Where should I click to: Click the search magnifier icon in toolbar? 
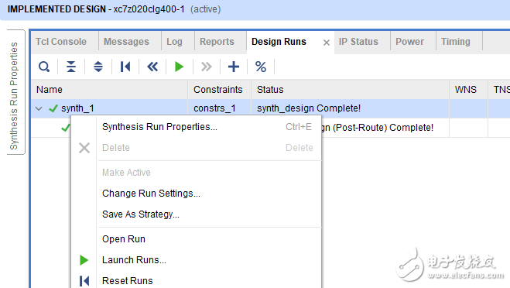click(x=44, y=67)
